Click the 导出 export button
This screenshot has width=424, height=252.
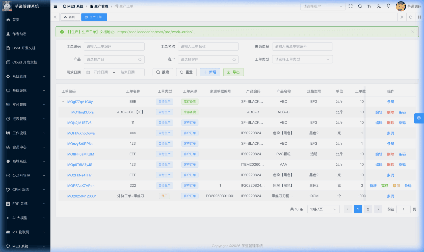tap(233, 72)
